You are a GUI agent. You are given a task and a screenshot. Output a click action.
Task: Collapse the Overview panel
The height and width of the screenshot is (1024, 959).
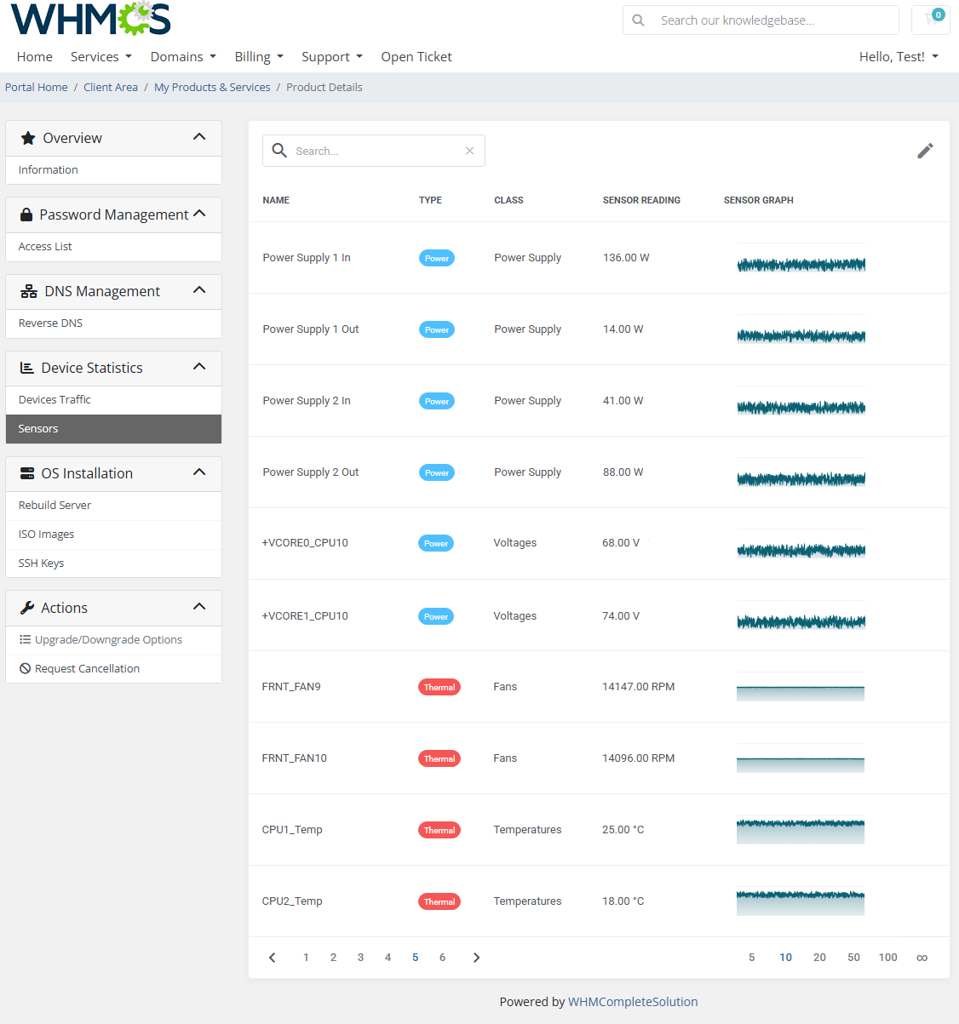point(199,137)
